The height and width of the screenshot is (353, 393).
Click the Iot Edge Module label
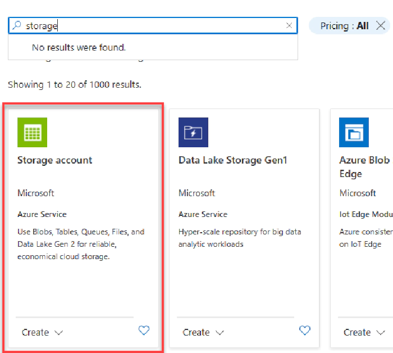[x=366, y=214]
